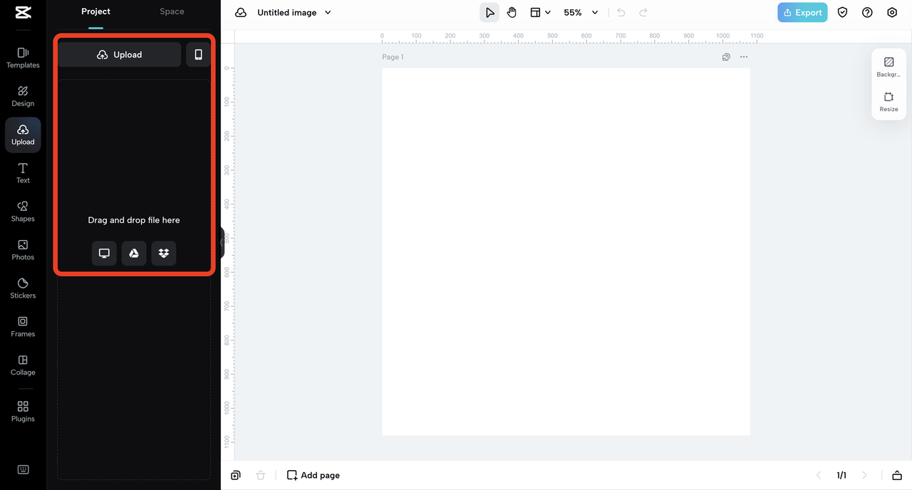Open Settings hexagon icon
This screenshot has width=912, height=490.
pos(892,12)
